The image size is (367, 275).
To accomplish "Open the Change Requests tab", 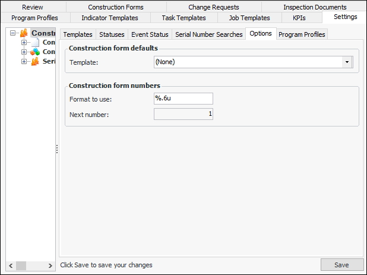I will [213, 7].
